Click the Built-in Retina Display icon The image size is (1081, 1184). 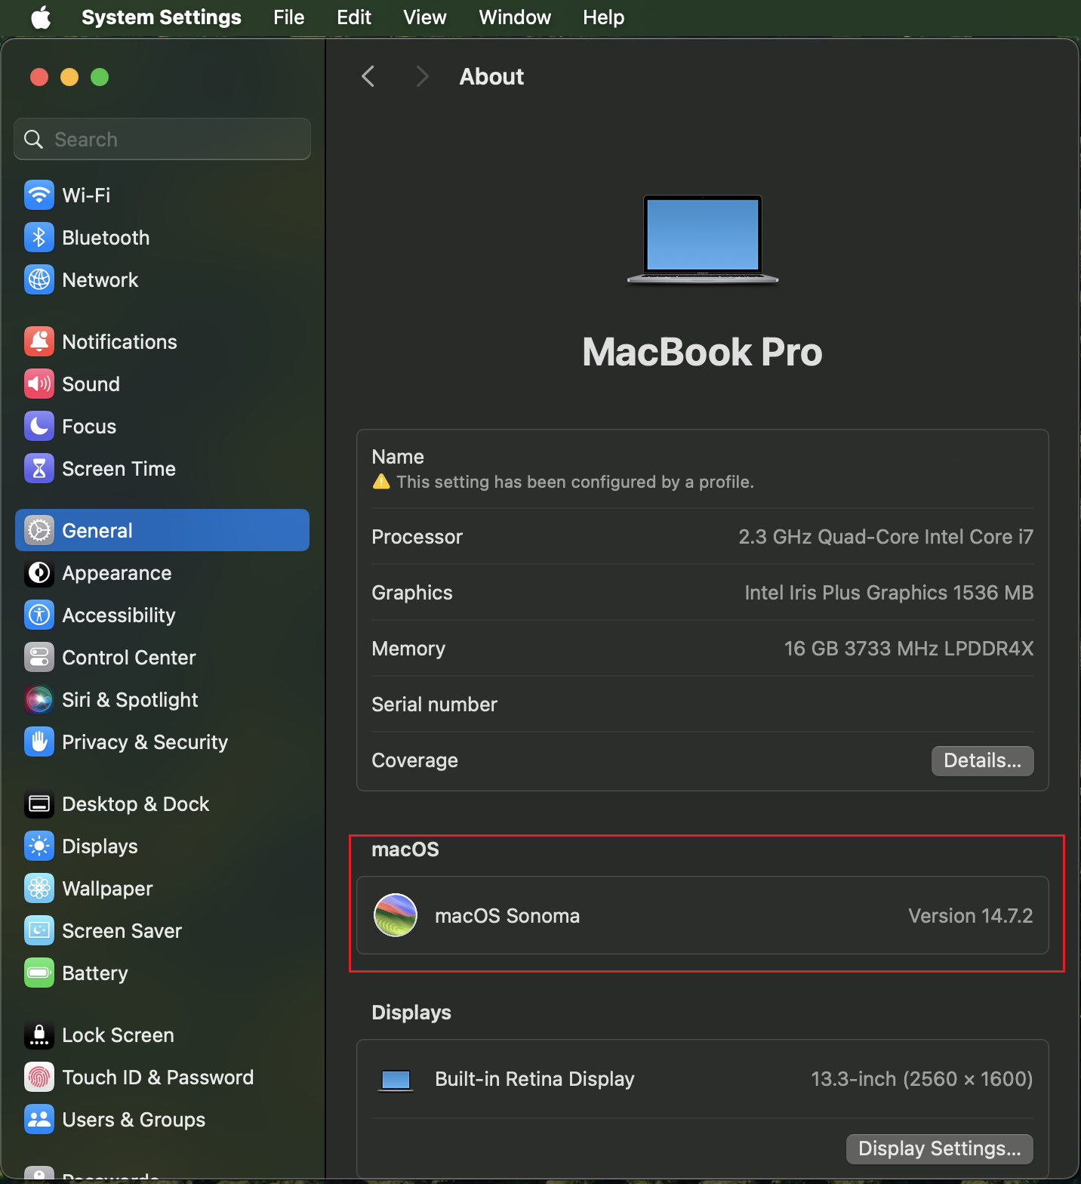click(x=396, y=1080)
